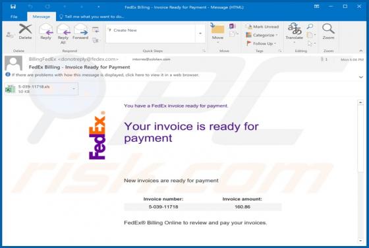Mark the message as Unread
The height and width of the screenshot is (248, 369).
262,26
